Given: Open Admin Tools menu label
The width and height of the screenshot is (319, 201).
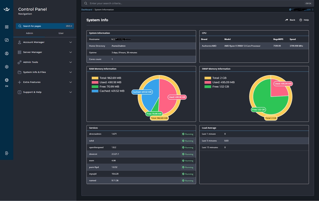Looking at the screenshot, I should [x=31, y=62].
